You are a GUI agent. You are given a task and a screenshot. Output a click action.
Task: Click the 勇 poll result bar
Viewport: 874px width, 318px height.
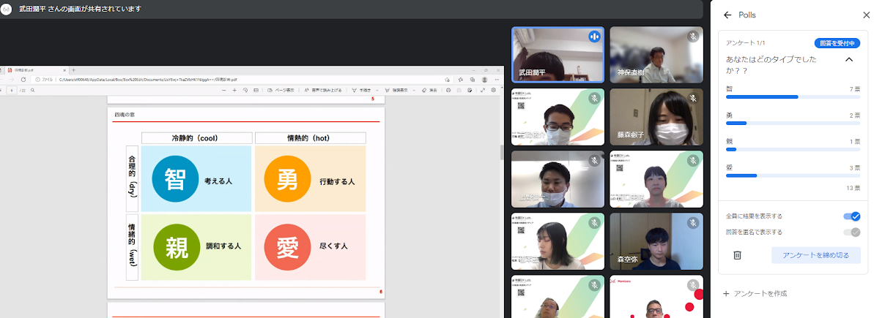(x=793, y=123)
